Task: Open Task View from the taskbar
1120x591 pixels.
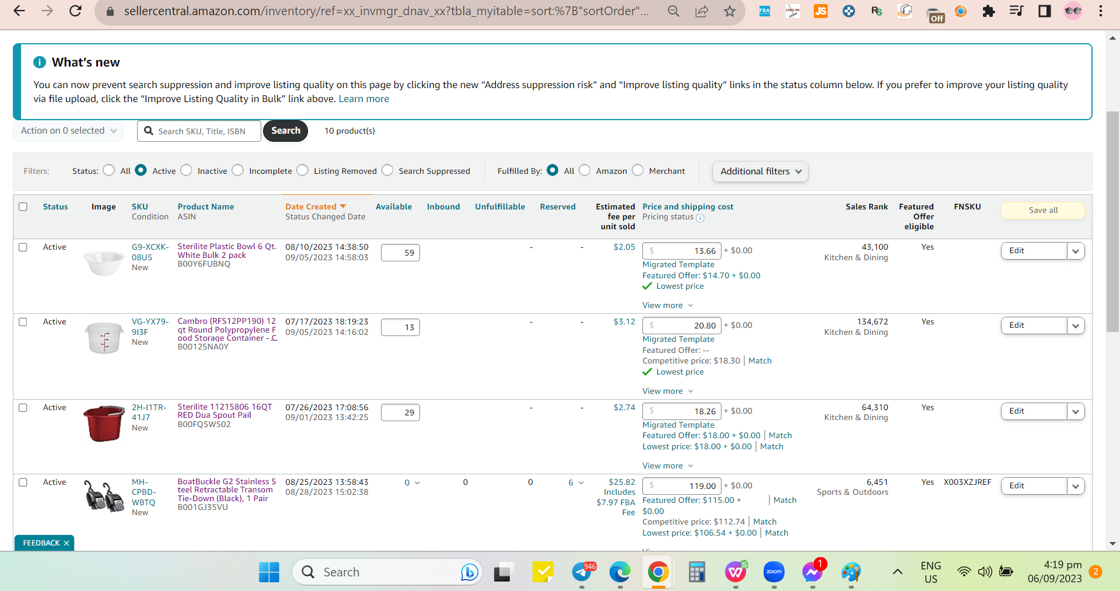Action: tap(502, 572)
